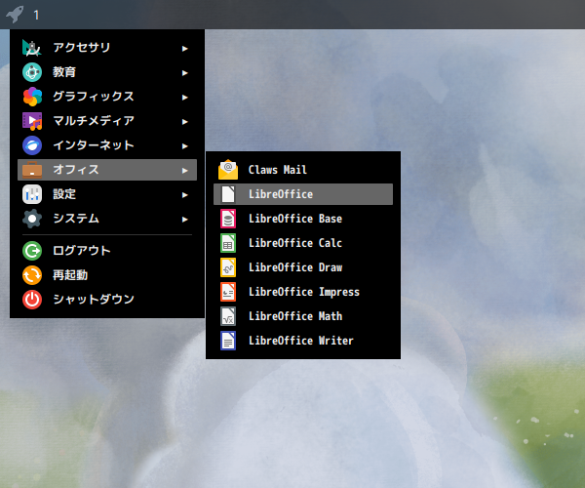Switch to workspace 1 in top panel
Viewport: 585px width, 488px height.
click(36, 15)
